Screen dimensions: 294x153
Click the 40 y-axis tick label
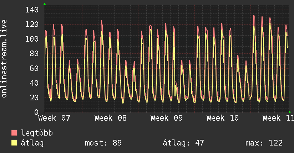34,83
